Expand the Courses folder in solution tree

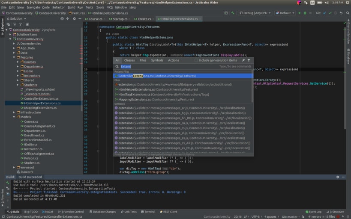(x=18, y=62)
